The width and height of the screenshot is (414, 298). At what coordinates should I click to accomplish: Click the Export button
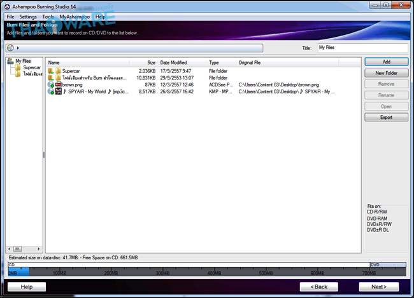coord(386,118)
